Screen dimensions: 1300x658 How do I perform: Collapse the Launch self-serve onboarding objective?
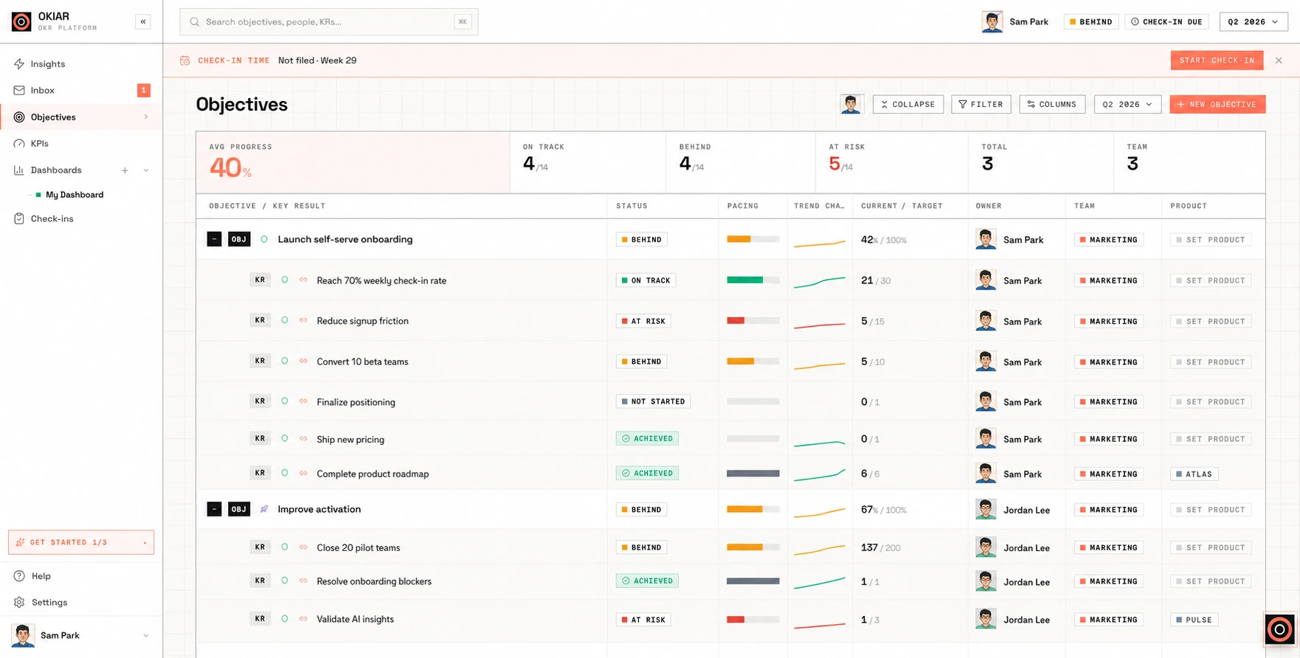click(214, 239)
